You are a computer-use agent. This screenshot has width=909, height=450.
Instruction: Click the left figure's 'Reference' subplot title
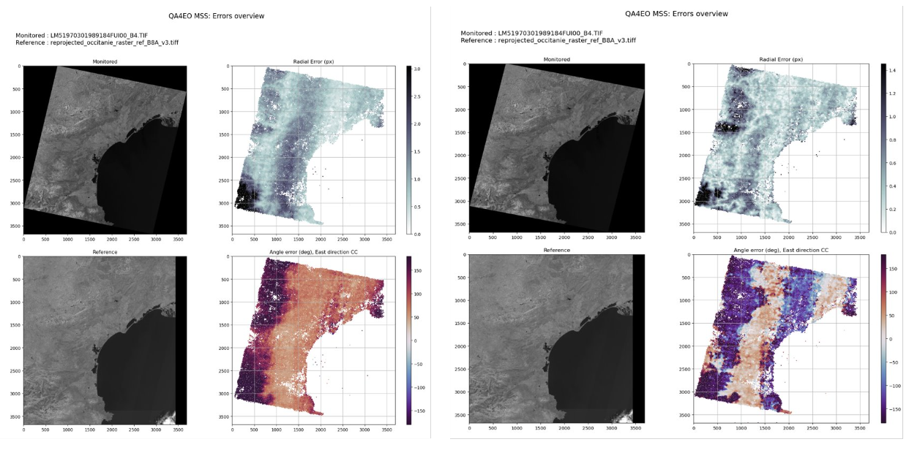point(105,252)
